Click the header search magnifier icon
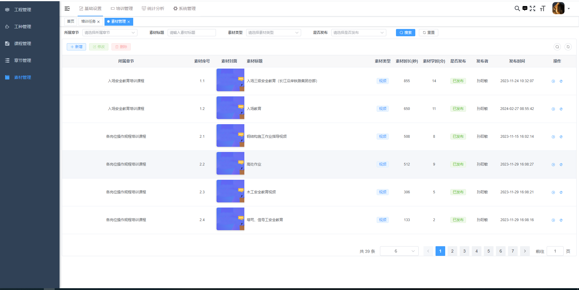Viewport: 579px width, 290px height. tap(517, 8)
